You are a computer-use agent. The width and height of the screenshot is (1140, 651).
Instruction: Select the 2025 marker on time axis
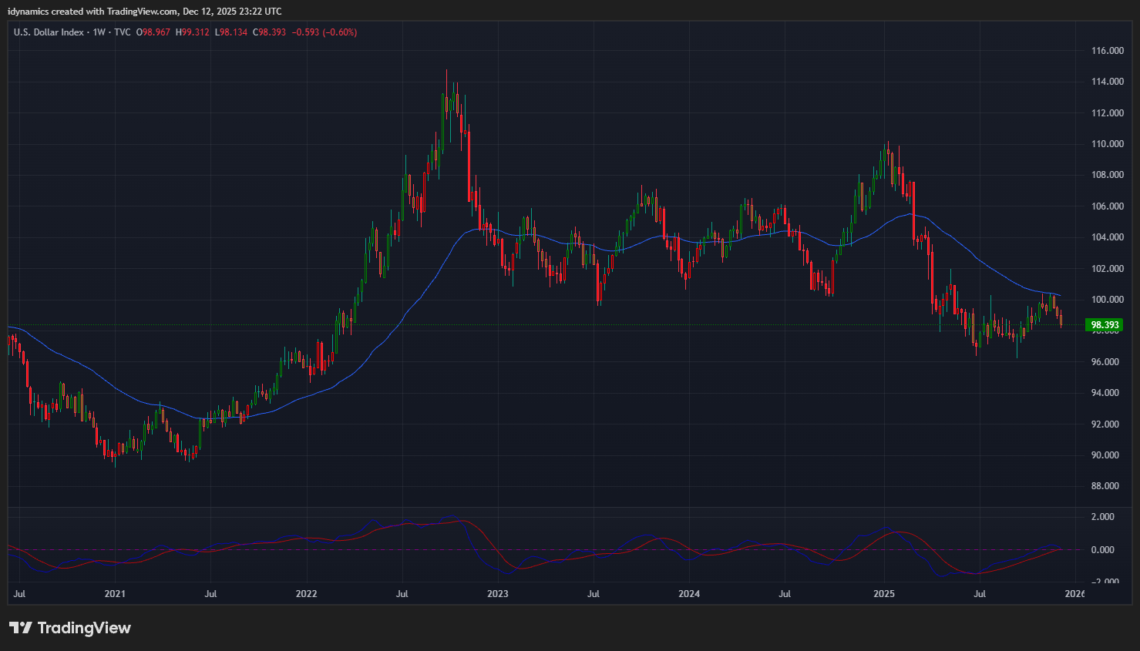[x=884, y=594]
